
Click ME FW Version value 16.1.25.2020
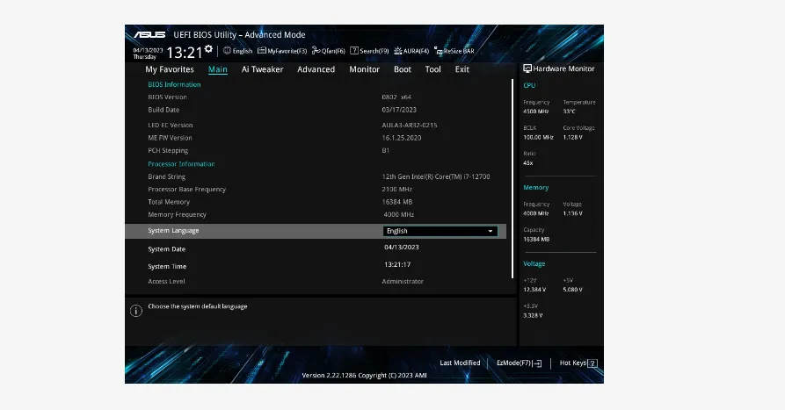tap(402, 138)
